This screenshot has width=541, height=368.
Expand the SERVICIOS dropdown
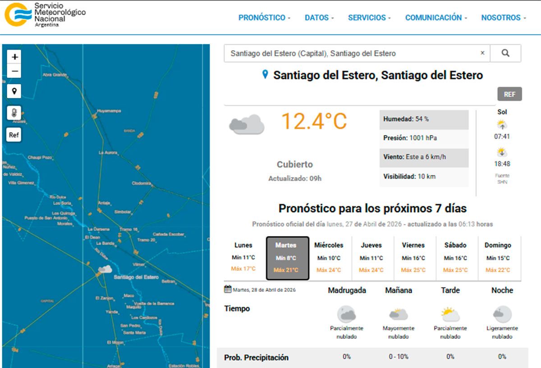point(369,18)
